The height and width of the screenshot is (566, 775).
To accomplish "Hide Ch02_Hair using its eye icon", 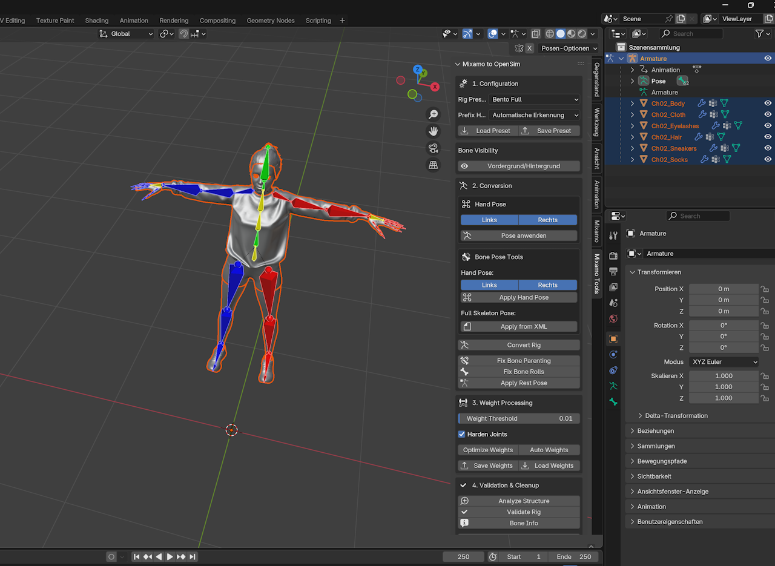I will (x=768, y=137).
